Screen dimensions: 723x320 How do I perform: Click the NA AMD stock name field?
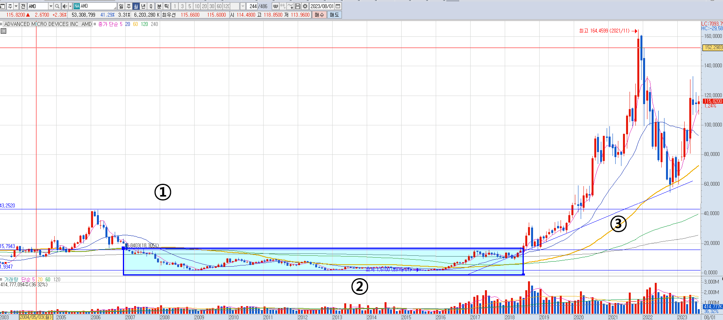[95, 6]
